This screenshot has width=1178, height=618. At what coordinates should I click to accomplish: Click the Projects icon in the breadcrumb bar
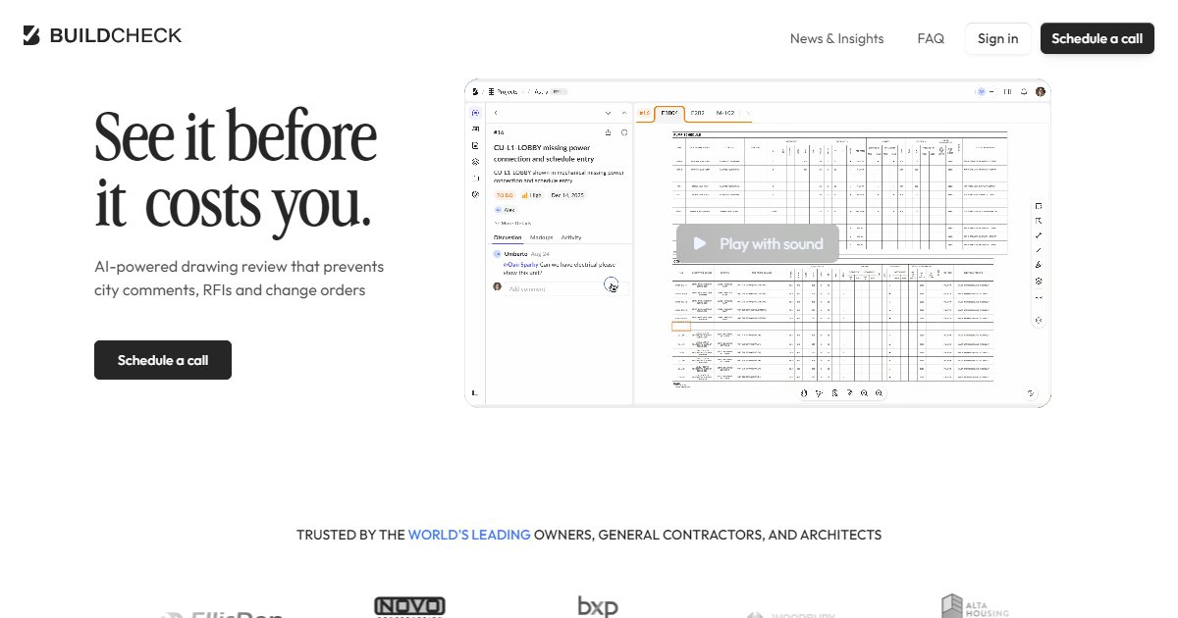click(x=491, y=90)
